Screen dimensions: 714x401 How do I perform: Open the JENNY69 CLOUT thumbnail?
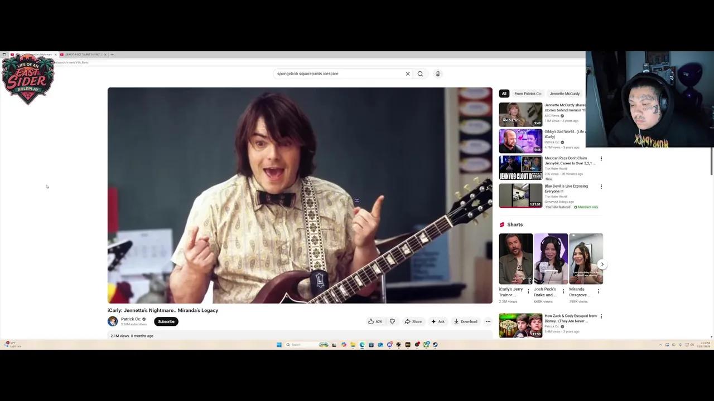pos(520,168)
